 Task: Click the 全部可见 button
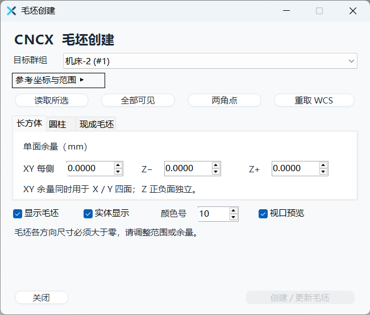138,100
